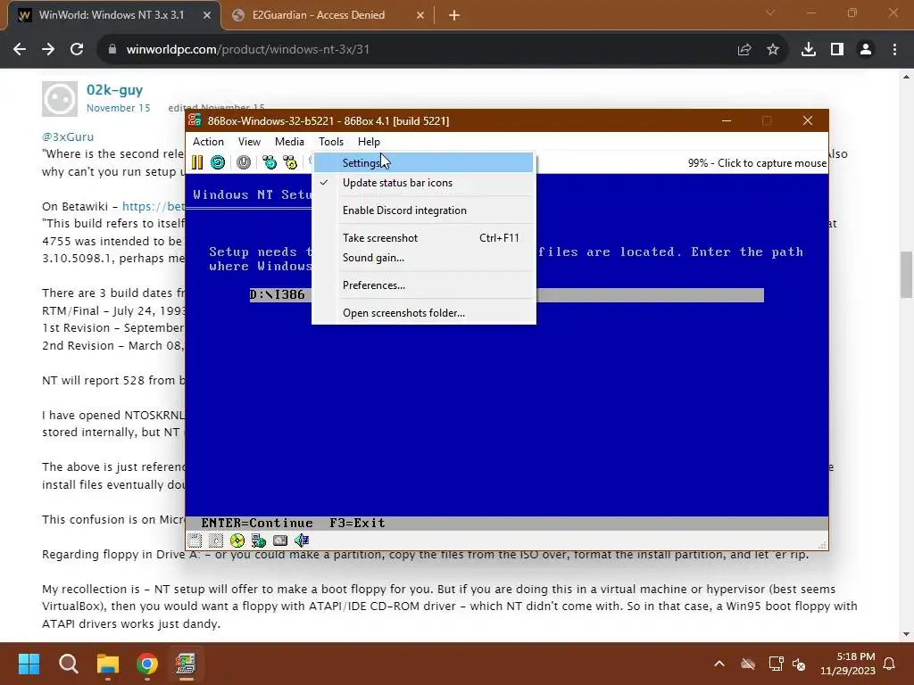Click 02k-guy avatar image
Image resolution: width=914 pixels, height=685 pixels.
[x=60, y=99]
